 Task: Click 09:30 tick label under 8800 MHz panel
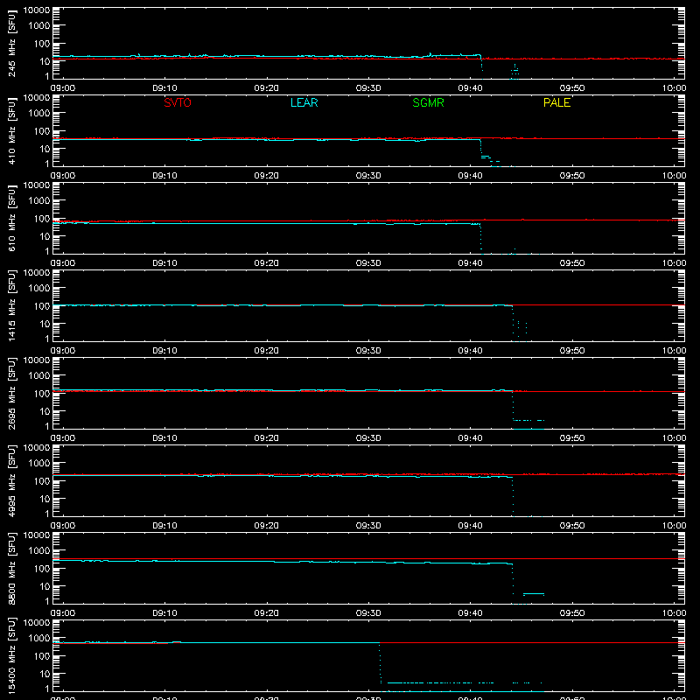point(368,613)
